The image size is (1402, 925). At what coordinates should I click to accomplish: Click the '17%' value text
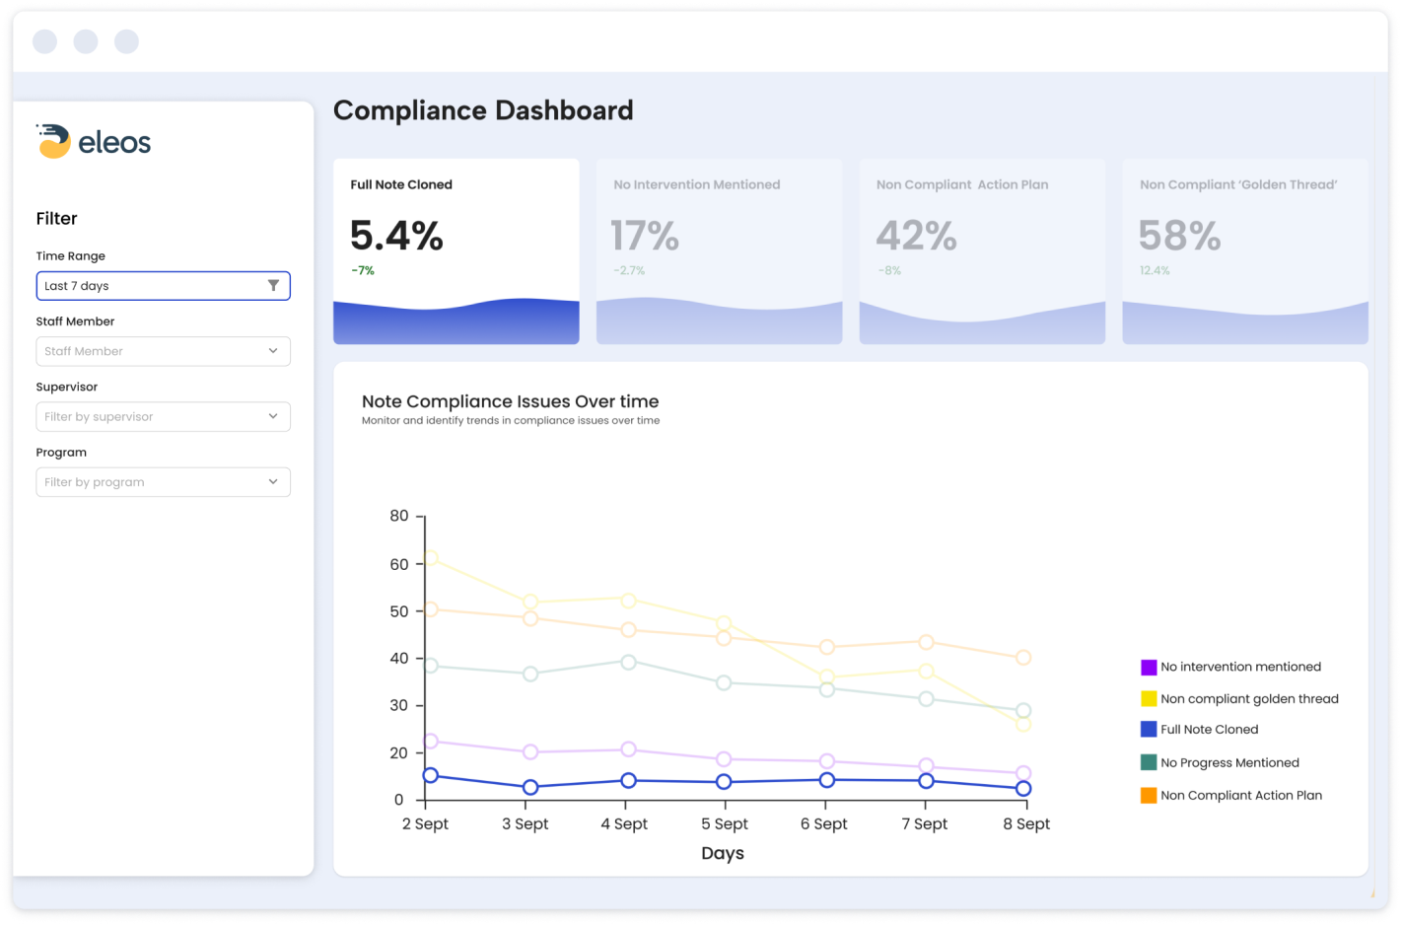[645, 236]
